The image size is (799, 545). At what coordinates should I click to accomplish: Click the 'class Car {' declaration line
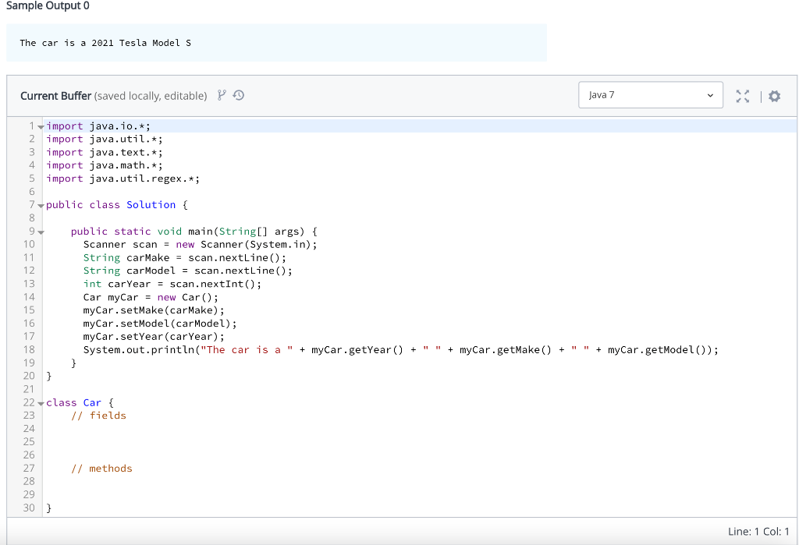point(80,402)
